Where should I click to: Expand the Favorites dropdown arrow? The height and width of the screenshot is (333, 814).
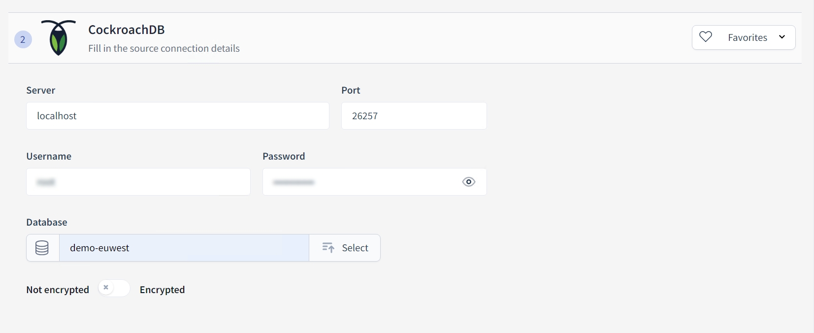[782, 37]
